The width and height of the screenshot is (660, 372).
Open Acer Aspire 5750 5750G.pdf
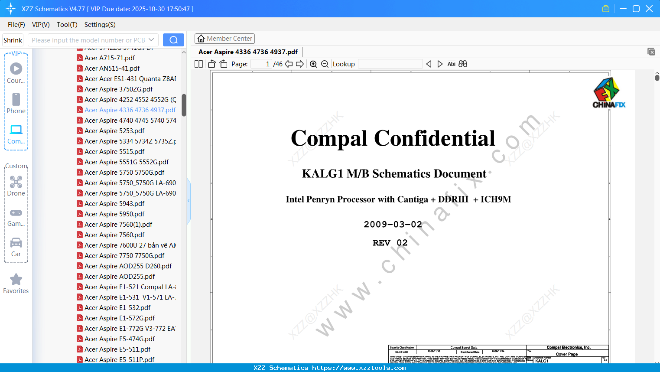tap(124, 172)
